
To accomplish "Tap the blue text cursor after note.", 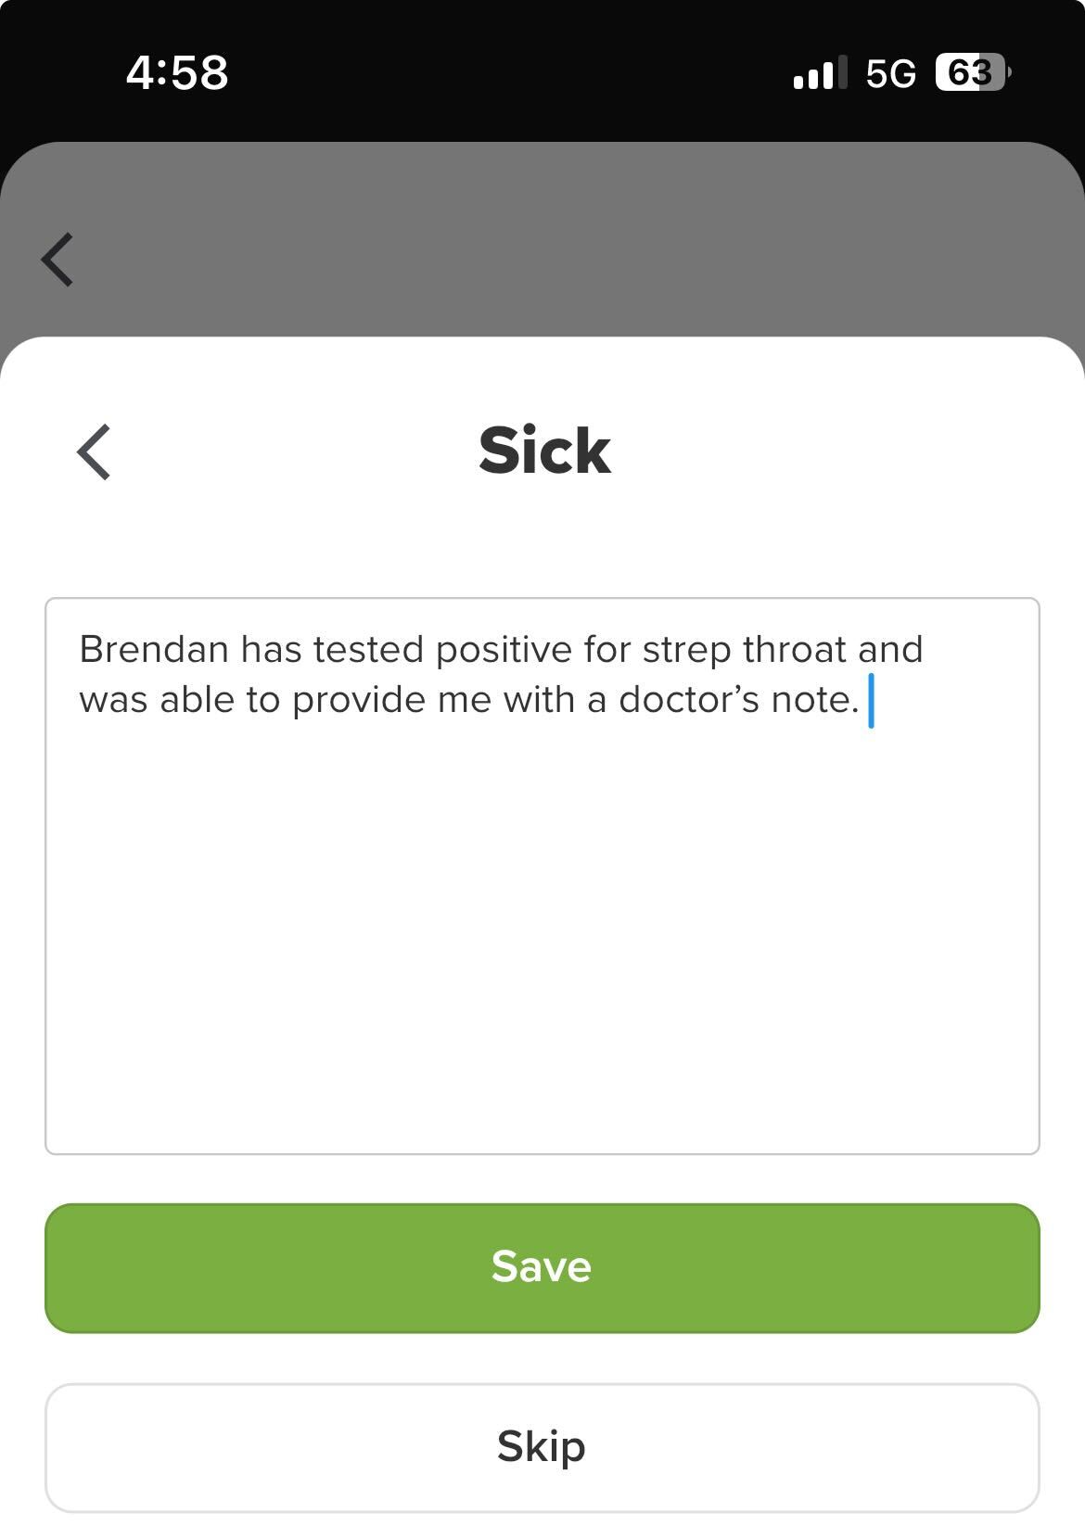I will click(x=871, y=701).
